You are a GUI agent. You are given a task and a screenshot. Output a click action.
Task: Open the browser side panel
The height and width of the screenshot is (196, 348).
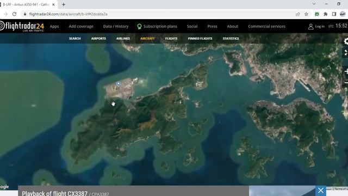point(334,14)
